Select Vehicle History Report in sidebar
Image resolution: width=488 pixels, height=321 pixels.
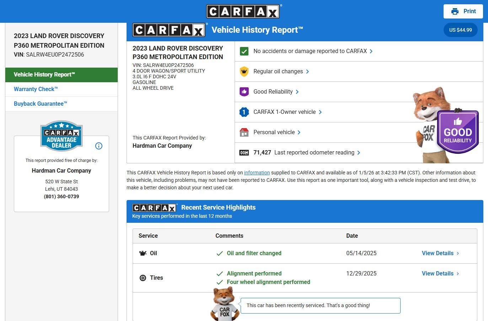[x=44, y=75]
